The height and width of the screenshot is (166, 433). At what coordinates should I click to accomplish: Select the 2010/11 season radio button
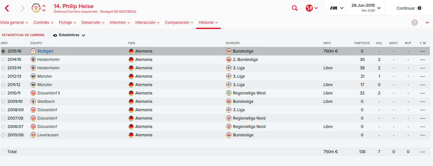[x=3, y=93]
